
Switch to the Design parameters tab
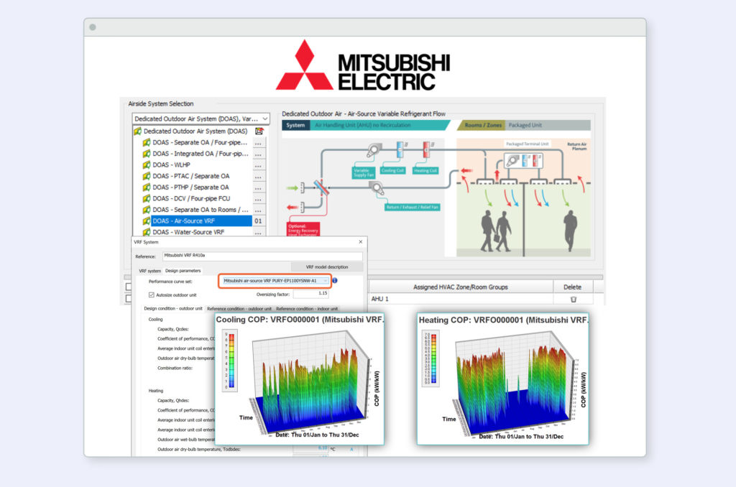[x=183, y=271]
